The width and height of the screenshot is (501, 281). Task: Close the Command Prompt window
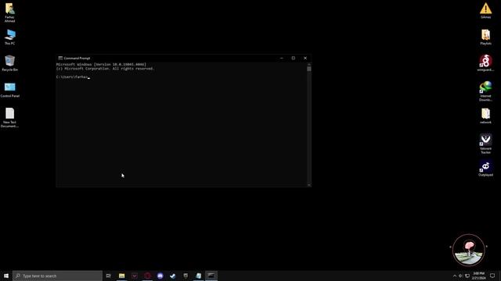coord(305,58)
